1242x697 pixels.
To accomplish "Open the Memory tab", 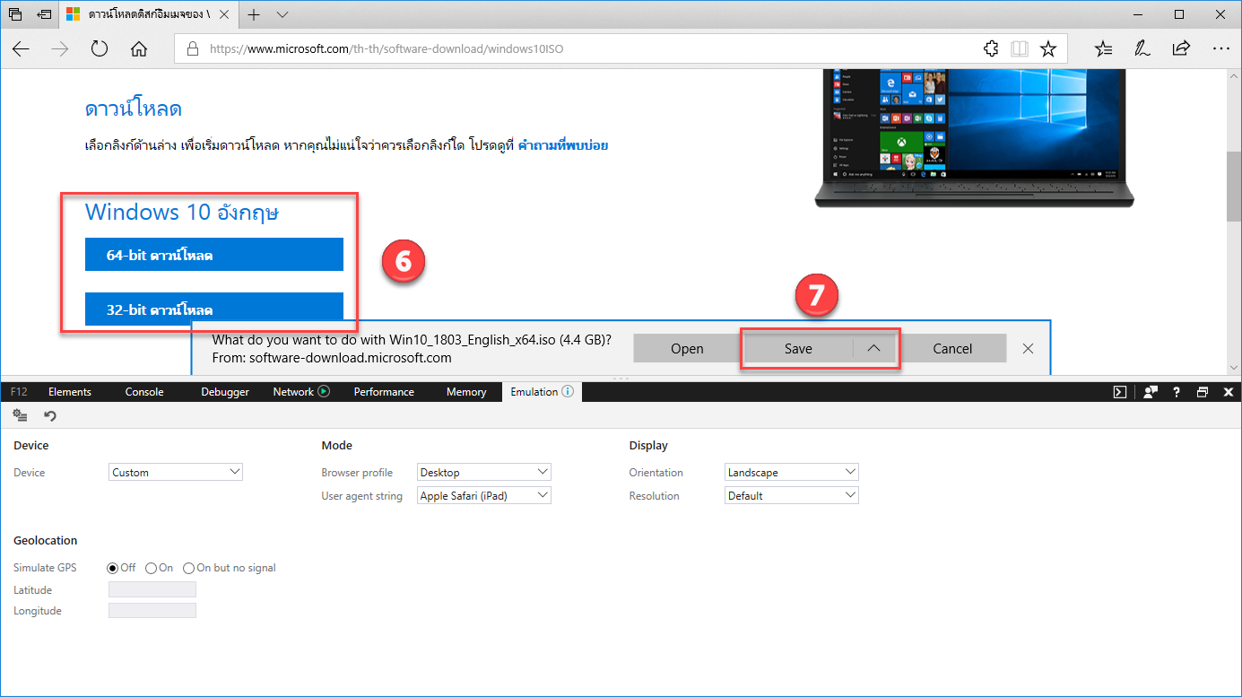I will 466,392.
